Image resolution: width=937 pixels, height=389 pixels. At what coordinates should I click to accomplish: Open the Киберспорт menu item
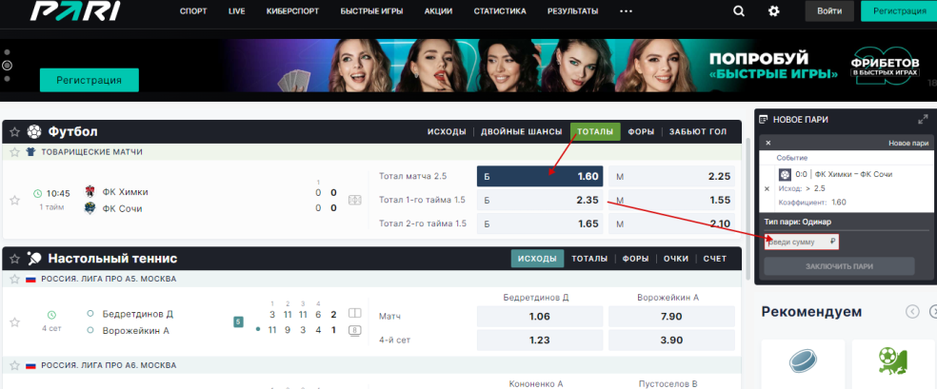click(292, 11)
